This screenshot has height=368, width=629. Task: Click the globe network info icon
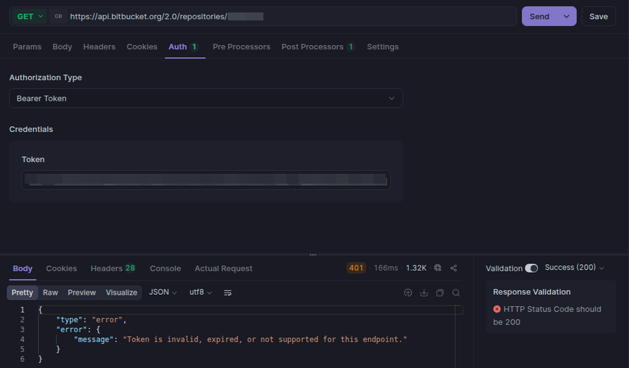coord(438,268)
